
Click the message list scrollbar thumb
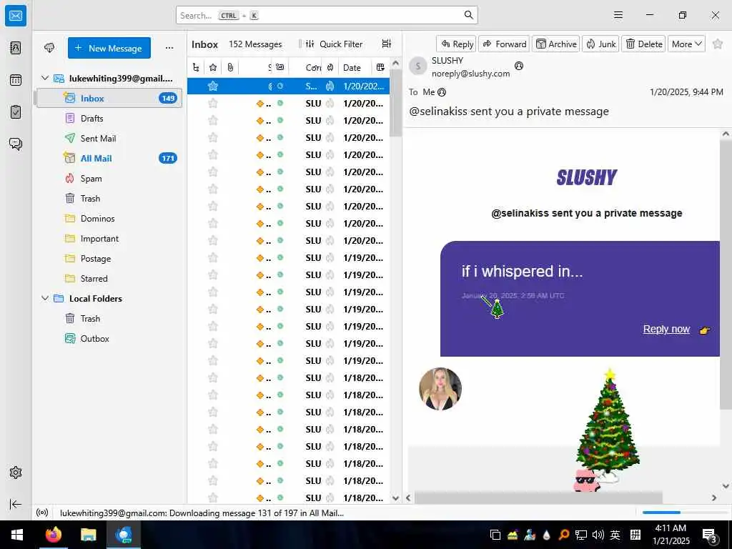[395, 103]
